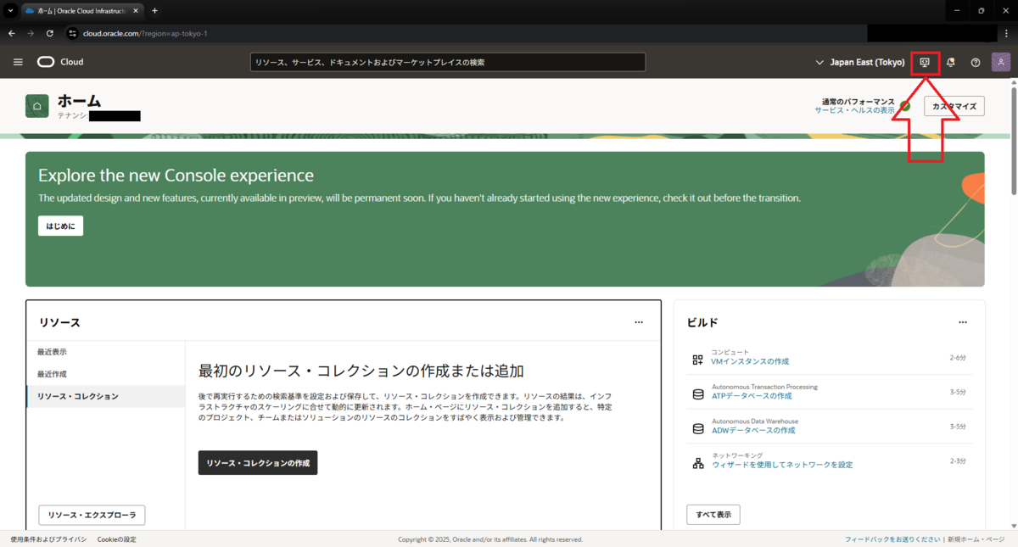Reload the page with browser refresh
The height and width of the screenshot is (547, 1018).
50,33
